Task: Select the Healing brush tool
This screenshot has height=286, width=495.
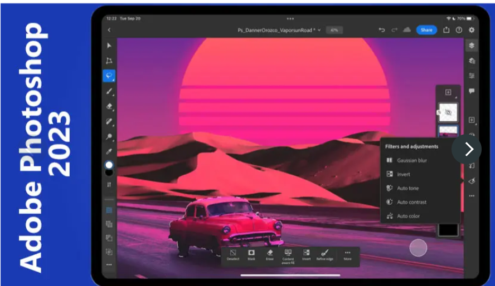Action: pyautogui.click(x=109, y=121)
